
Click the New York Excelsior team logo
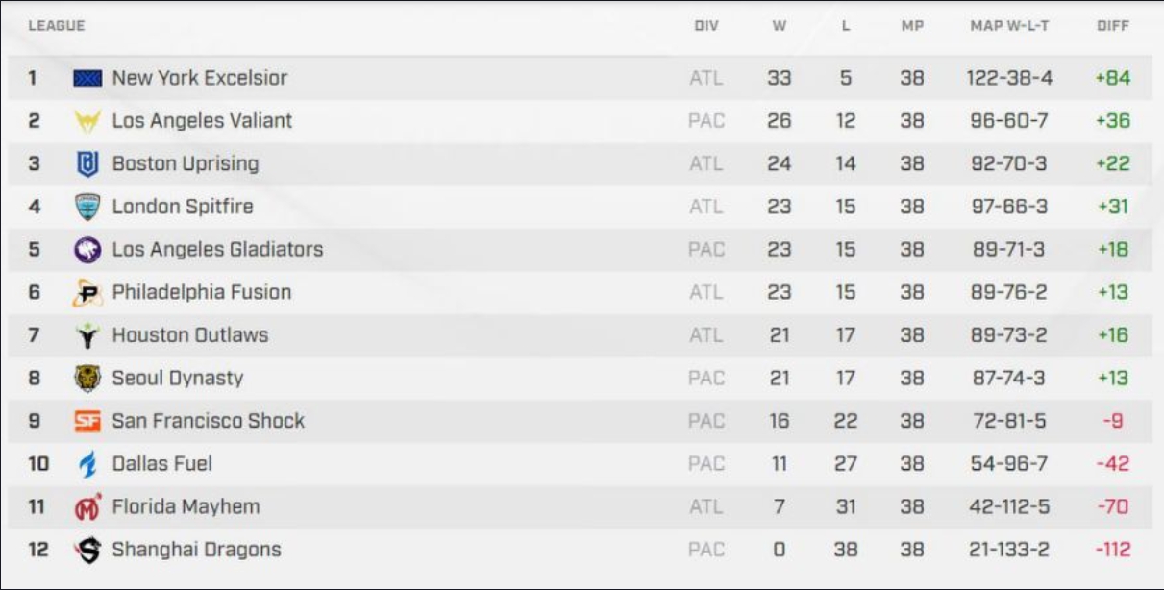[x=87, y=79]
